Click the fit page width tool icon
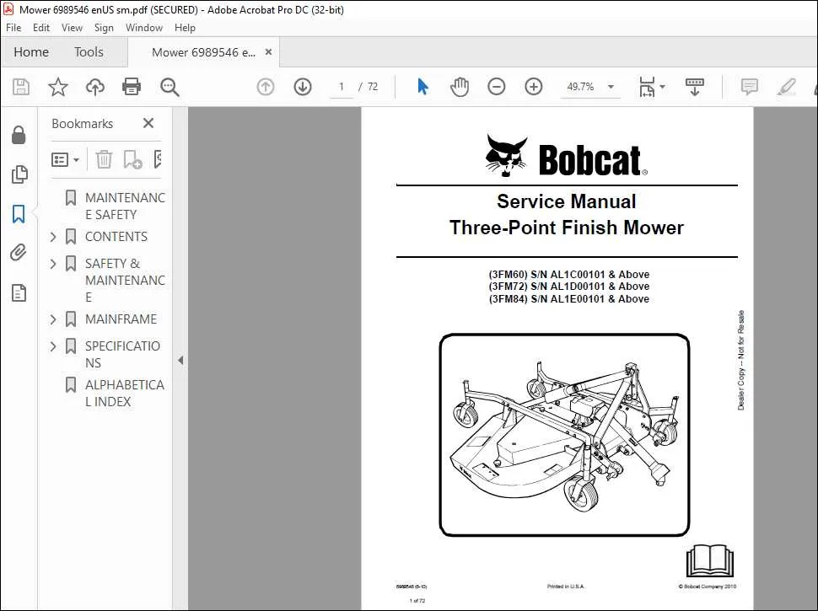Image resolution: width=818 pixels, height=611 pixels. [x=647, y=87]
